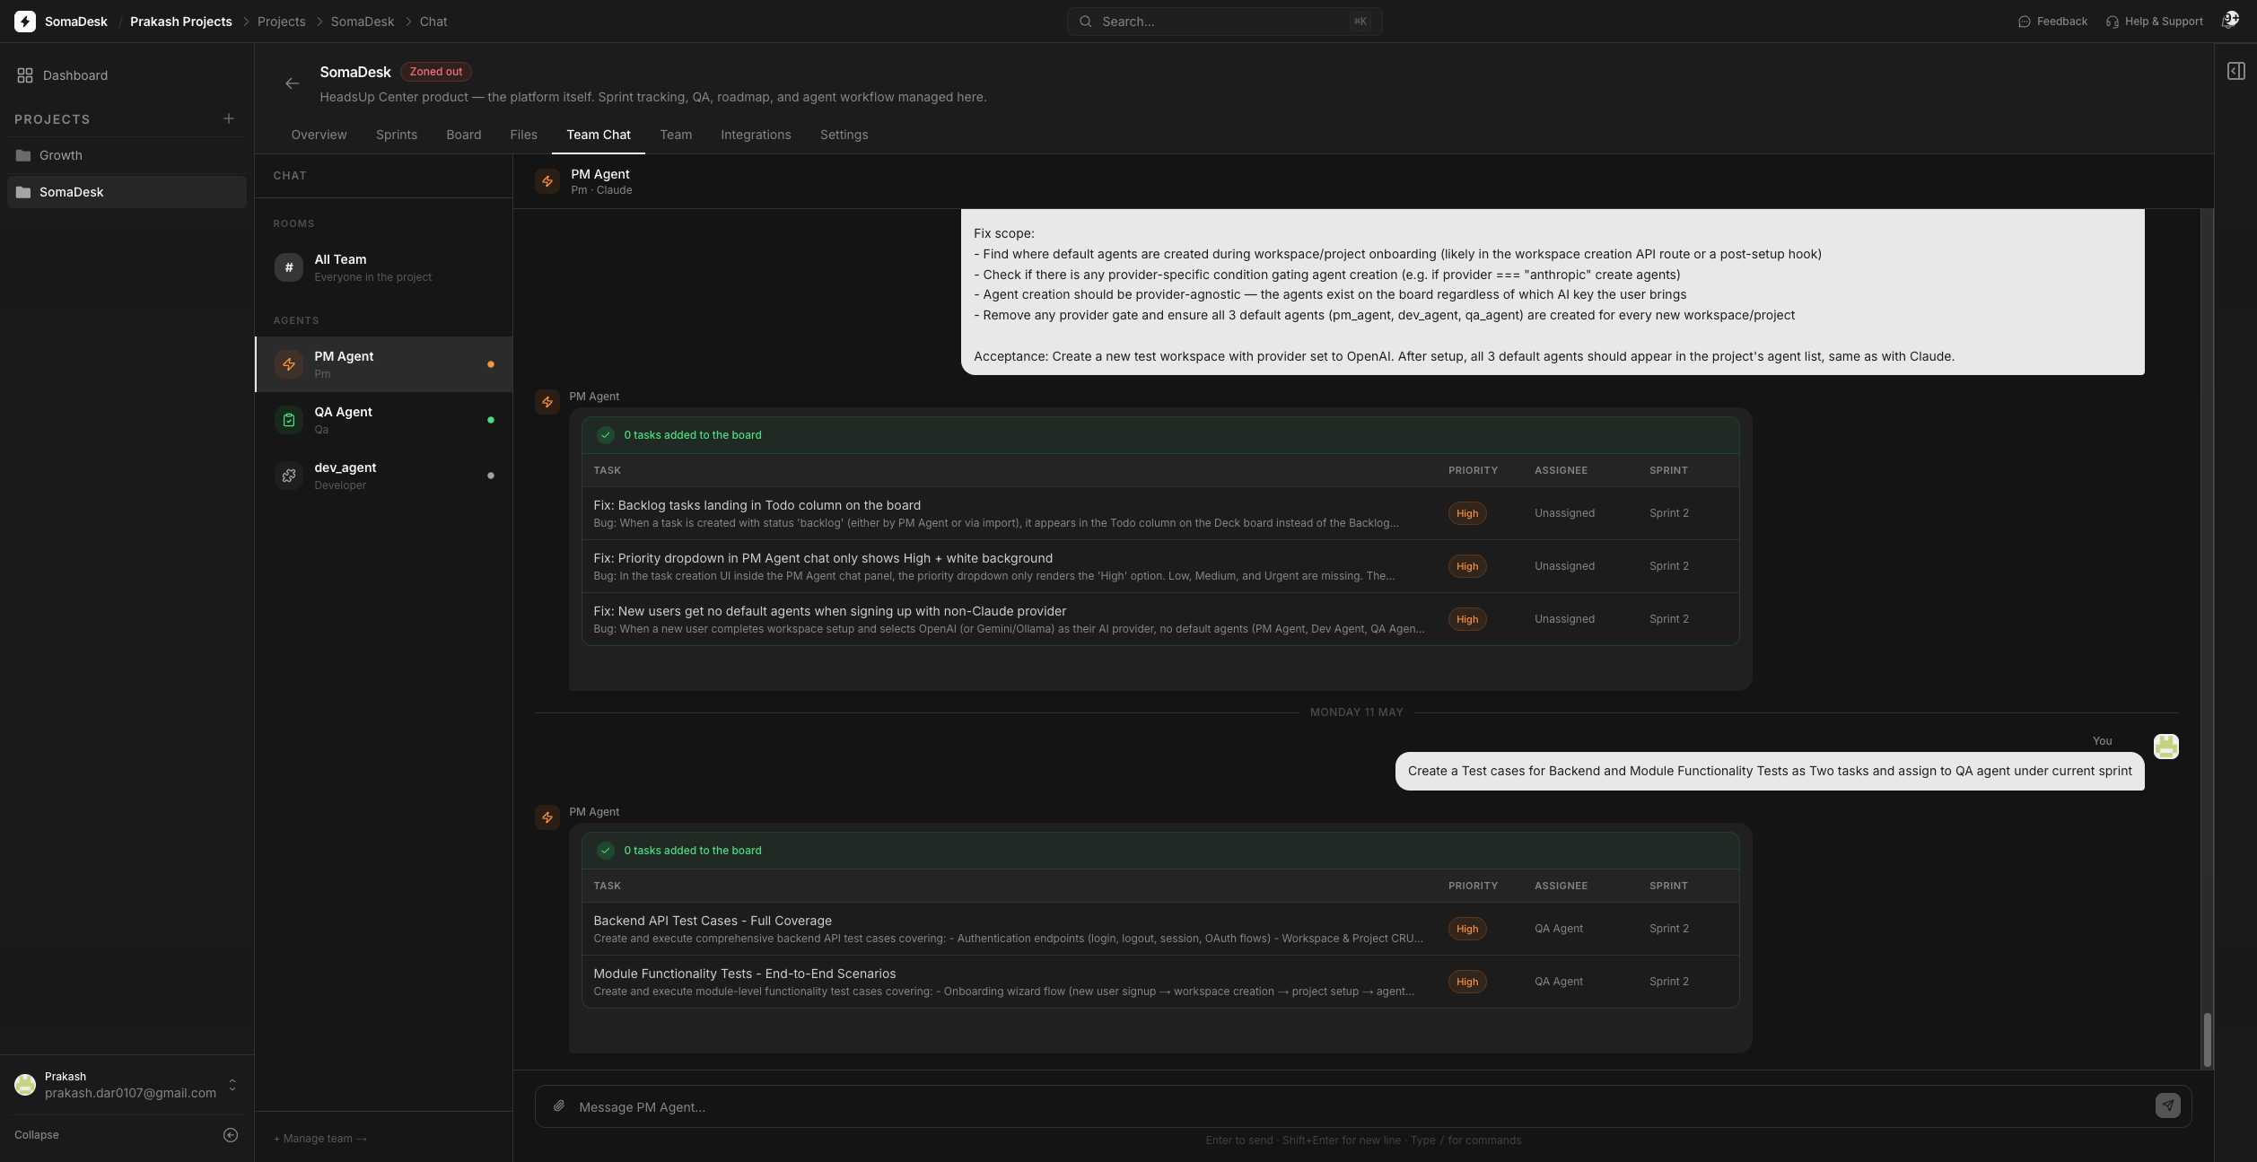Click the collapse sidebar arrow icon
The image size is (2257, 1162).
click(231, 1135)
